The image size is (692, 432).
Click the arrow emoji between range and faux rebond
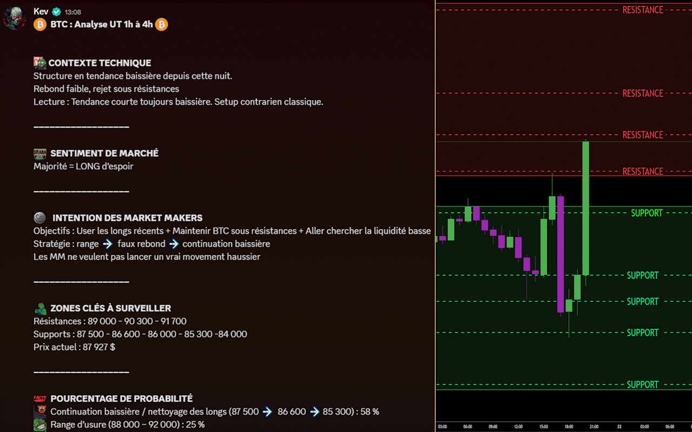108,244
